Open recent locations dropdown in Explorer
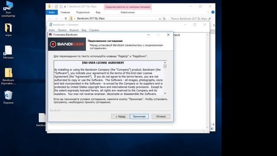The height and width of the screenshot is (156, 277). [x=61, y=19]
